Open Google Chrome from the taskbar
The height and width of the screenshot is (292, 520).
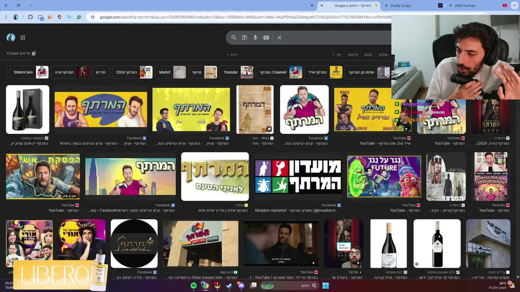[205, 286]
